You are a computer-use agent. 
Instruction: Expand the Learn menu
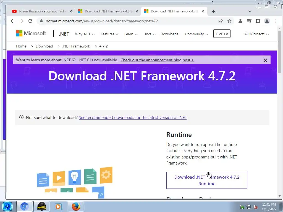131,34
